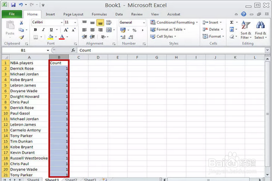This screenshot has height=181, width=272.
Task: Toggle Italic formatting
Action: 44,29
